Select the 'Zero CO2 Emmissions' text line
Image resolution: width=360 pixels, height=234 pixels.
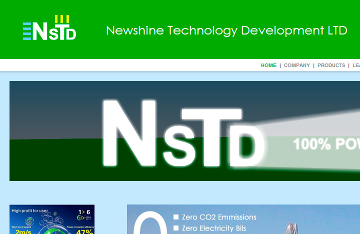click(x=219, y=217)
